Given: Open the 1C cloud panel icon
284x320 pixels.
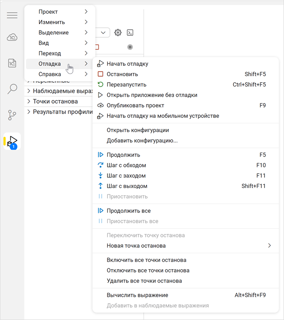Looking at the screenshot, I should (12, 37).
